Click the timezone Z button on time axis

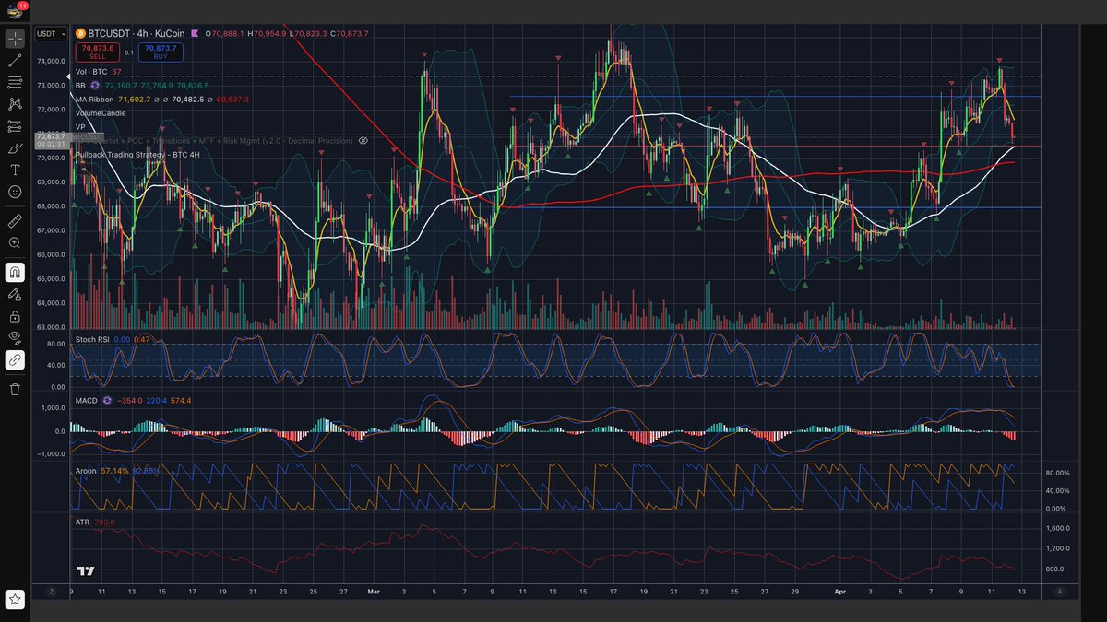point(52,592)
